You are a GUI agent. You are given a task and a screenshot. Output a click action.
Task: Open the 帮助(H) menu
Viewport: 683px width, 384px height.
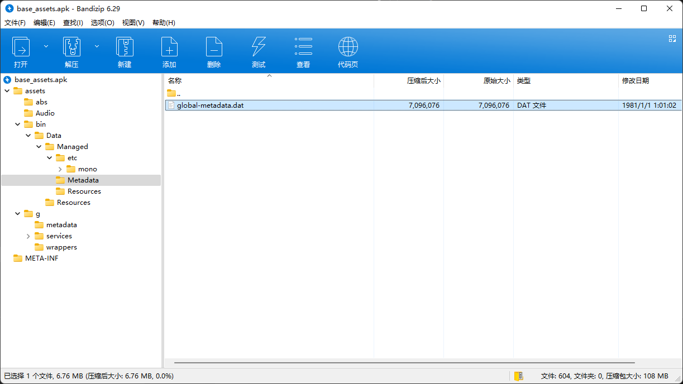click(164, 23)
